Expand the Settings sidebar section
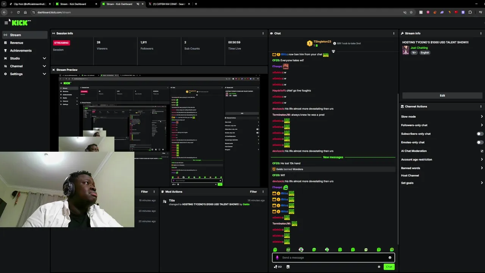The width and height of the screenshot is (485, 273). point(25,74)
